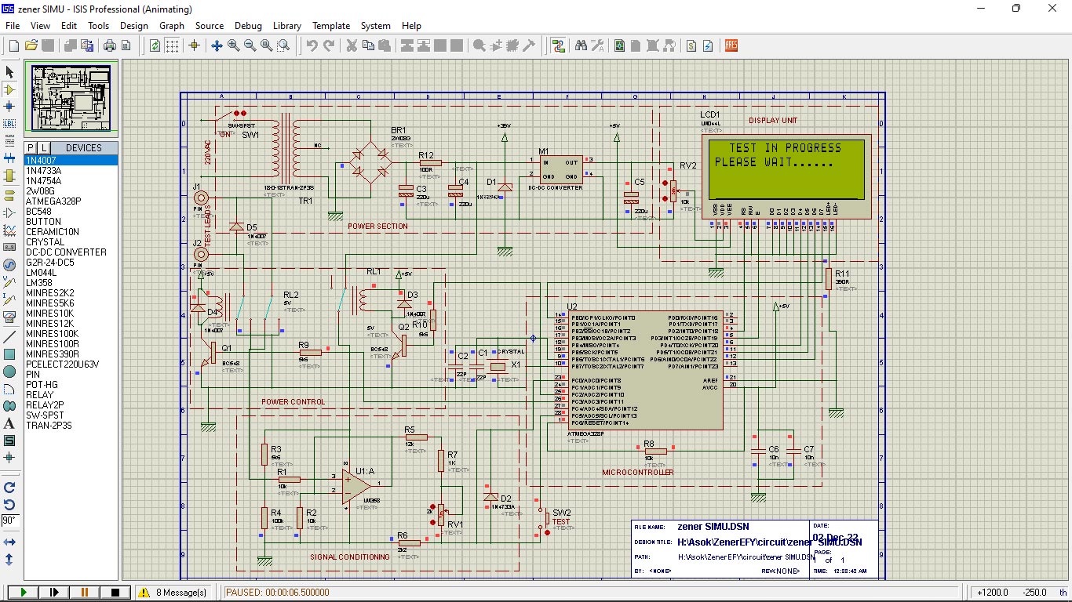1072x602 pixels.
Task: Toggle the grid display icon
Action: (172, 45)
